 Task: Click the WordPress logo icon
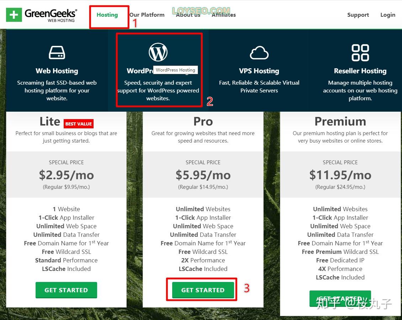click(x=158, y=52)
